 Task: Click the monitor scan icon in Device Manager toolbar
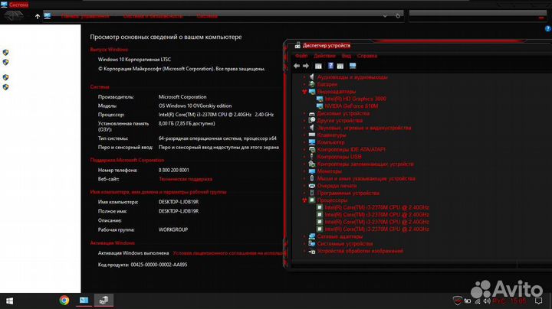352,66
